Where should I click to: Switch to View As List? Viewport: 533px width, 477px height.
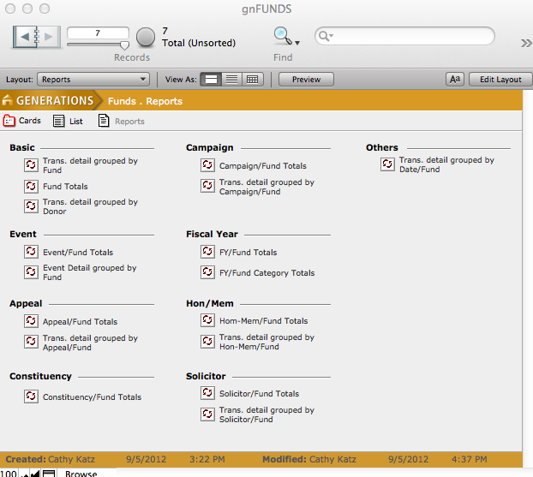231,80
